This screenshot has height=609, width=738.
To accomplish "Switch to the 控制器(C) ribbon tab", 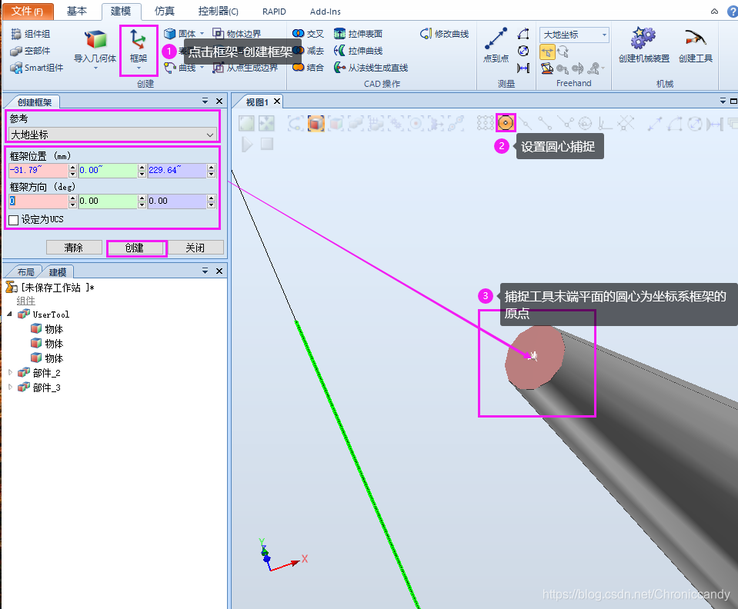I will (218, 11).
